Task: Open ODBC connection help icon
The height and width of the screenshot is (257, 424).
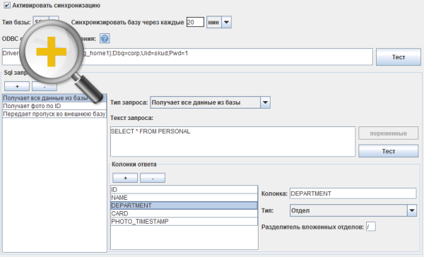Action: [105, 39]
